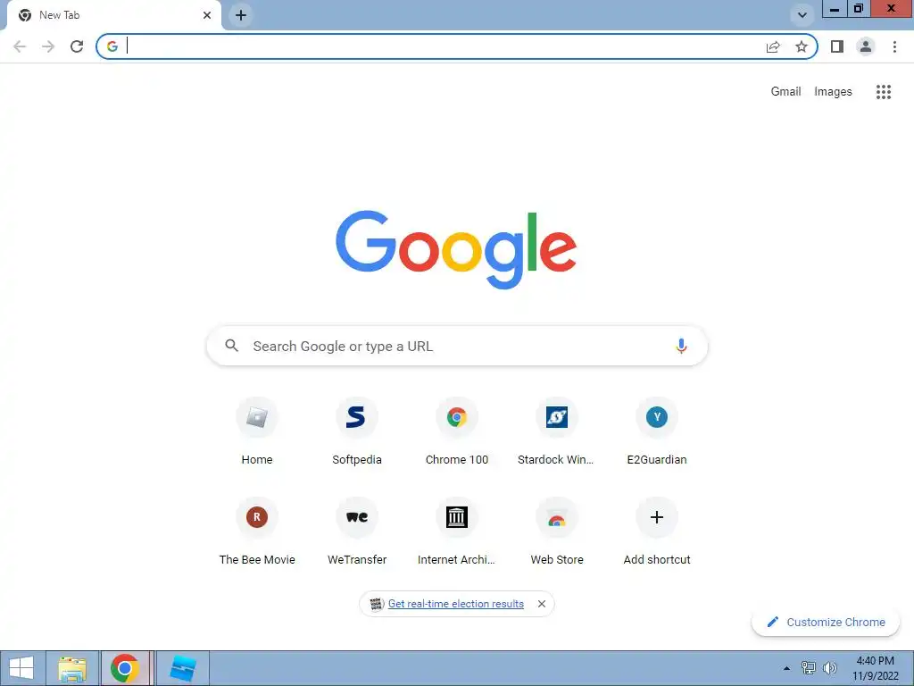Click the Customize Chrome button
This screenshot has height=686, width=914.
[826, 622]
